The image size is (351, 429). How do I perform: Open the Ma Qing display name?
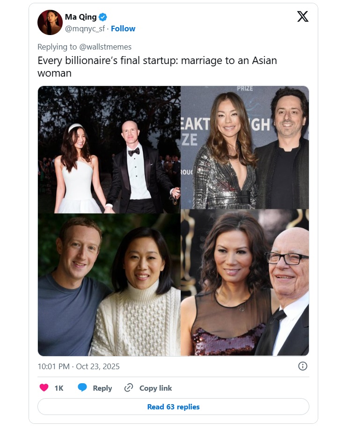point(80,17)
